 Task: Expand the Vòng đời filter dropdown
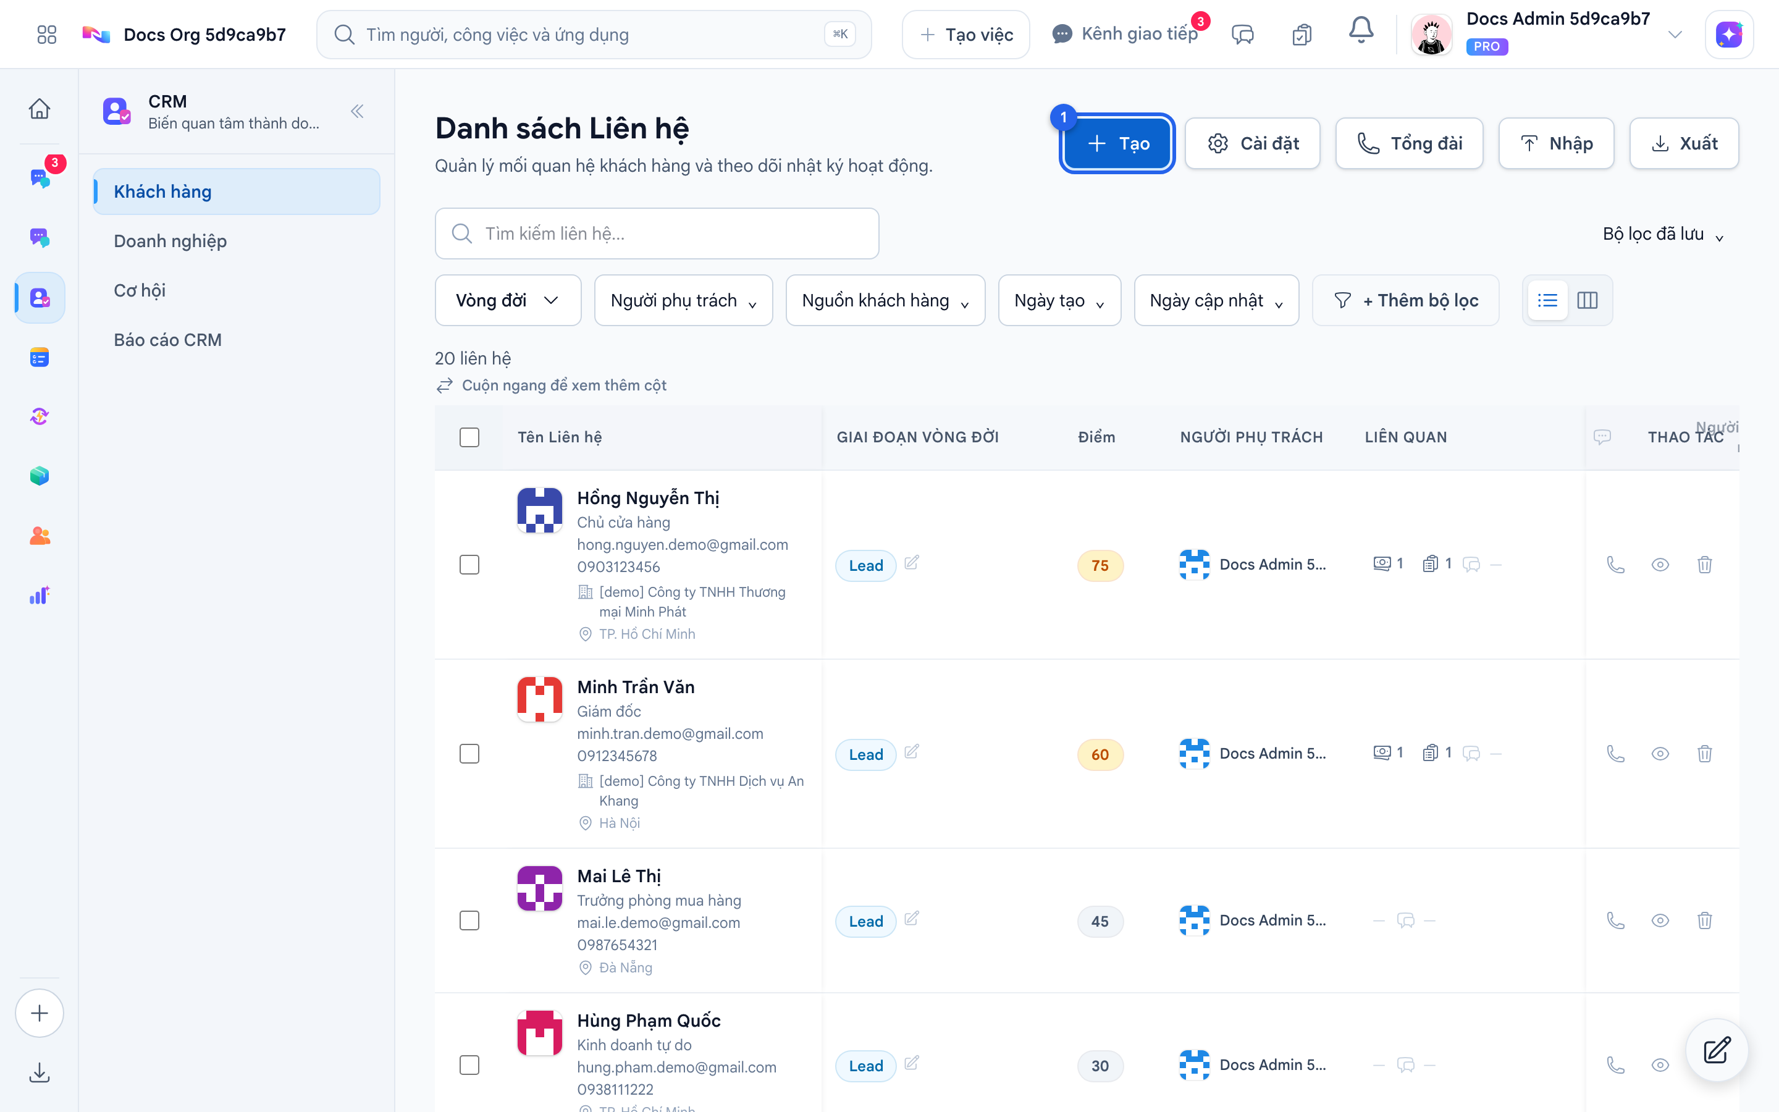coord(508,300)
